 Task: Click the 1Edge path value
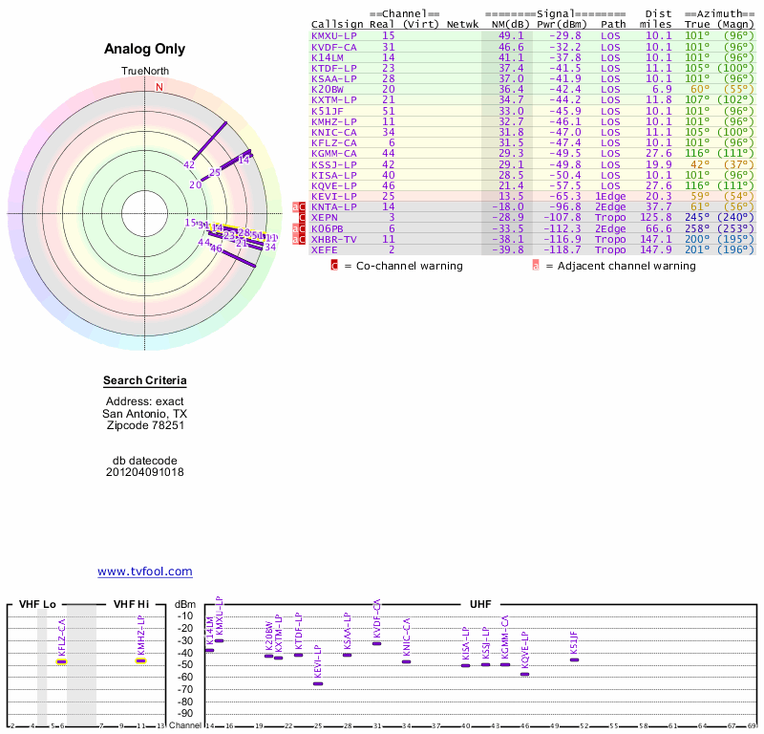pyautogui.click(x=610, y=197)
